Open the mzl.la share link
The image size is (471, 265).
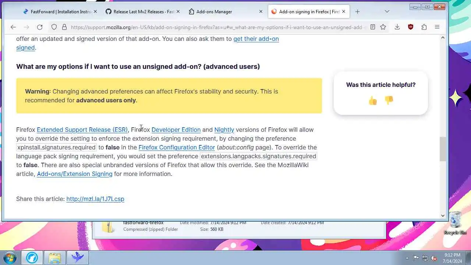click(x=95, y=199)
